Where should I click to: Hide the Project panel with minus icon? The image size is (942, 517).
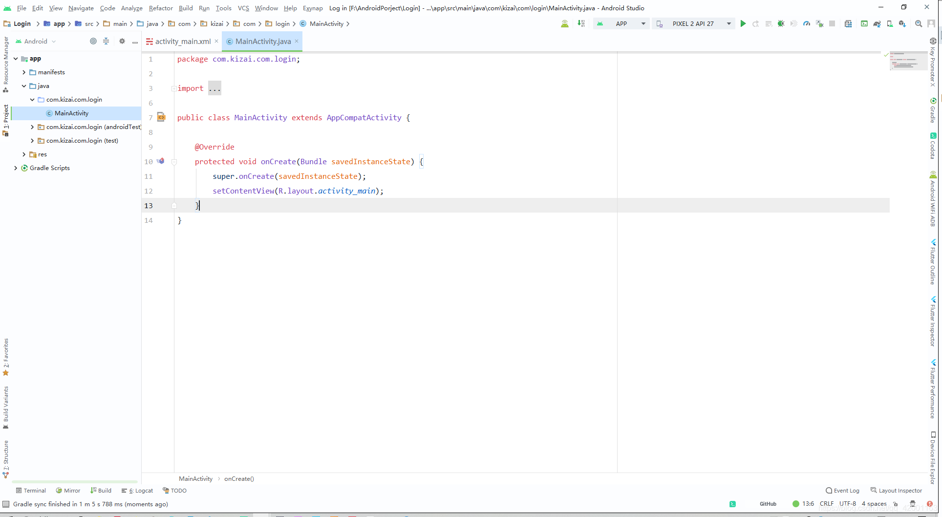click(x=135, y=42)
